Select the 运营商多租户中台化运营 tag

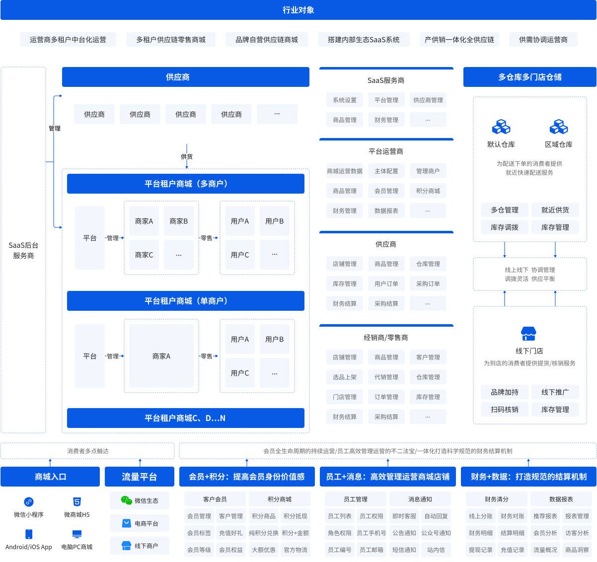[x=68, y=40]
